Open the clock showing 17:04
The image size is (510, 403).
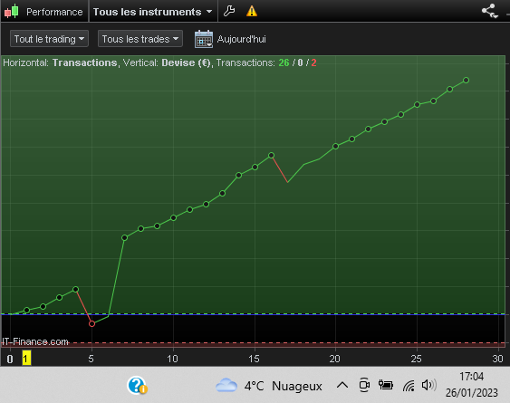coord(471,377)
